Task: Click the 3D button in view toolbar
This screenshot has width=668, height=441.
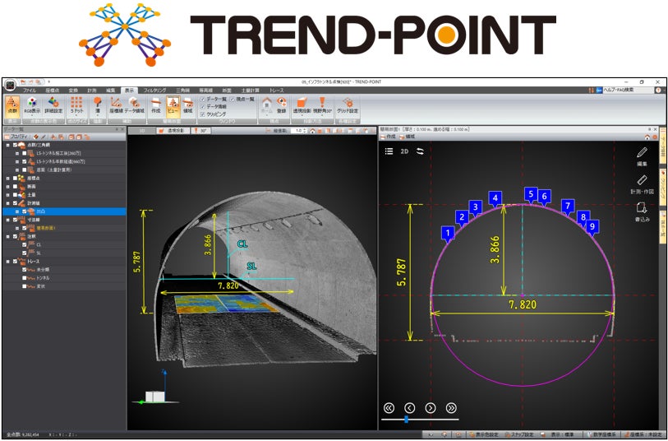Action: (x=142, y=131)
